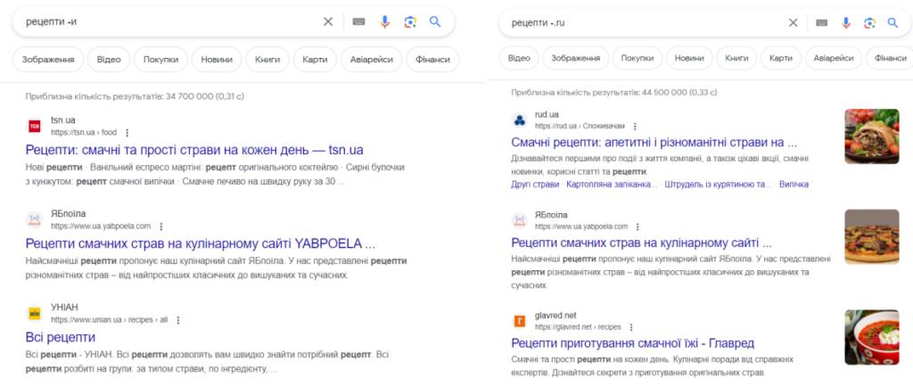Screen dimensions: 913x386
Task: Click URL 'https://tsn.ua › food'
Action: [84, 132]
